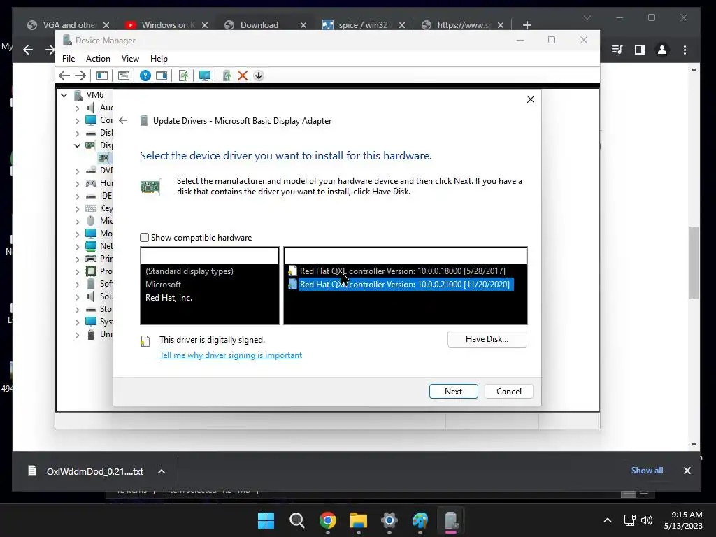The height and width of the screenshot is (537, 716).
Task: Open Chrome from taskbar
Action: tap(327, 520)
